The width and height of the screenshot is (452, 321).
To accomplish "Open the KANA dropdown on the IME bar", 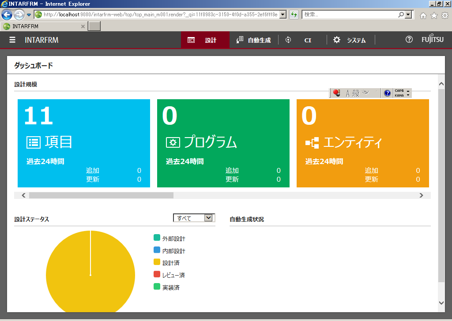I will pyautogui.click(x=407, y=95).
